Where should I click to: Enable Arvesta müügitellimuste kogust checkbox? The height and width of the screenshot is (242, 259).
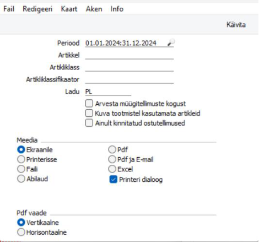(x=89, y=104)
